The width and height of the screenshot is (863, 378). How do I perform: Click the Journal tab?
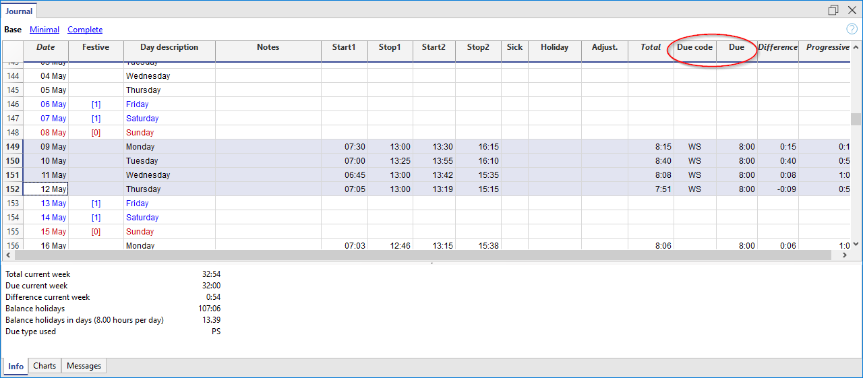pos(19,11)
